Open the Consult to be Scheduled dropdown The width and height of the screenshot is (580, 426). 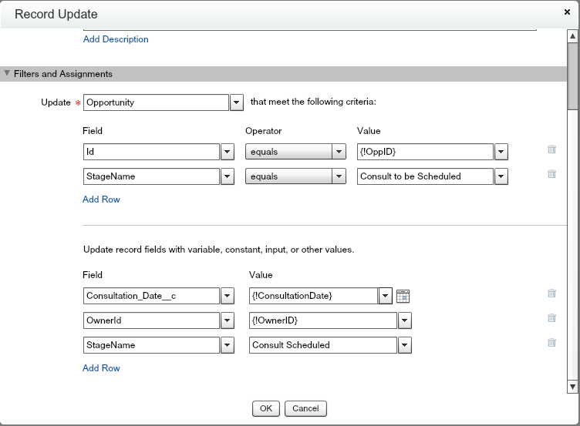(x=501, y=176)
